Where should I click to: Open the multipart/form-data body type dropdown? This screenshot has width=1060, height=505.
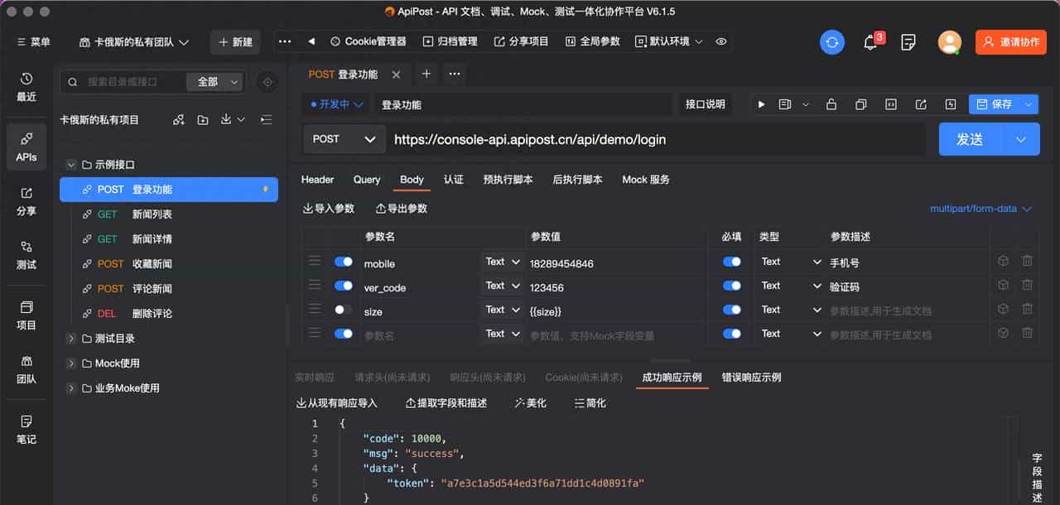pos(980,209)
